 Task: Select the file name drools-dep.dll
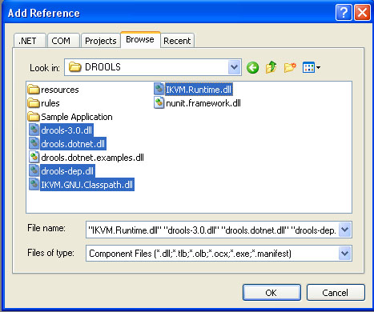point(67,171)
